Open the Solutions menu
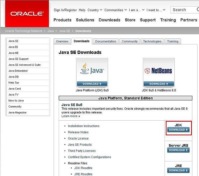This screenshot has height=176, width=199. pos(85,20)
